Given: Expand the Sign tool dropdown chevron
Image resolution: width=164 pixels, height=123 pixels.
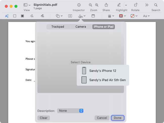Looking at the screenshot, I should pos(85,16).
